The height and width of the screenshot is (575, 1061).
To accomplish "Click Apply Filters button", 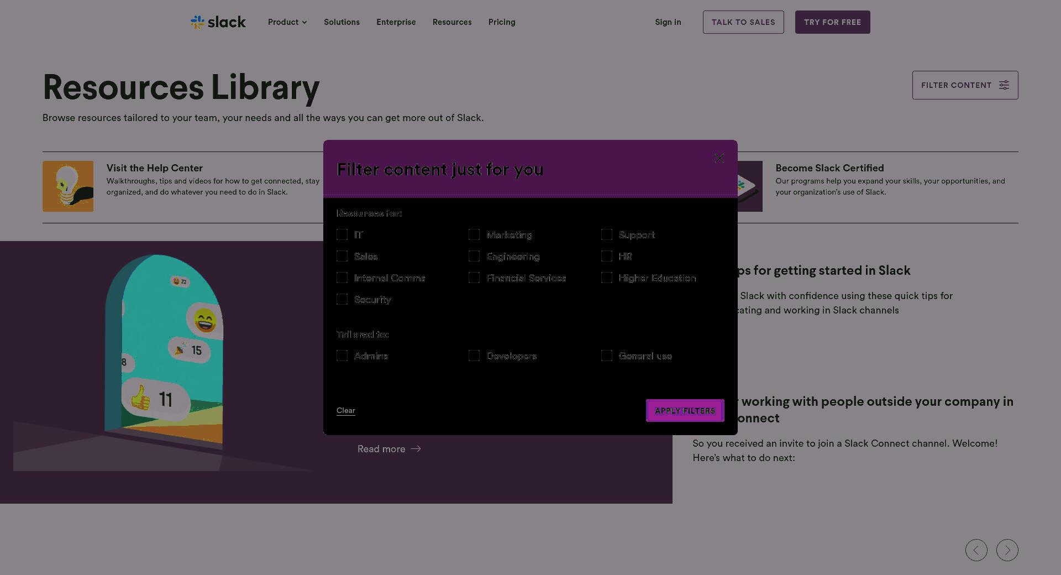I will 685,411.
